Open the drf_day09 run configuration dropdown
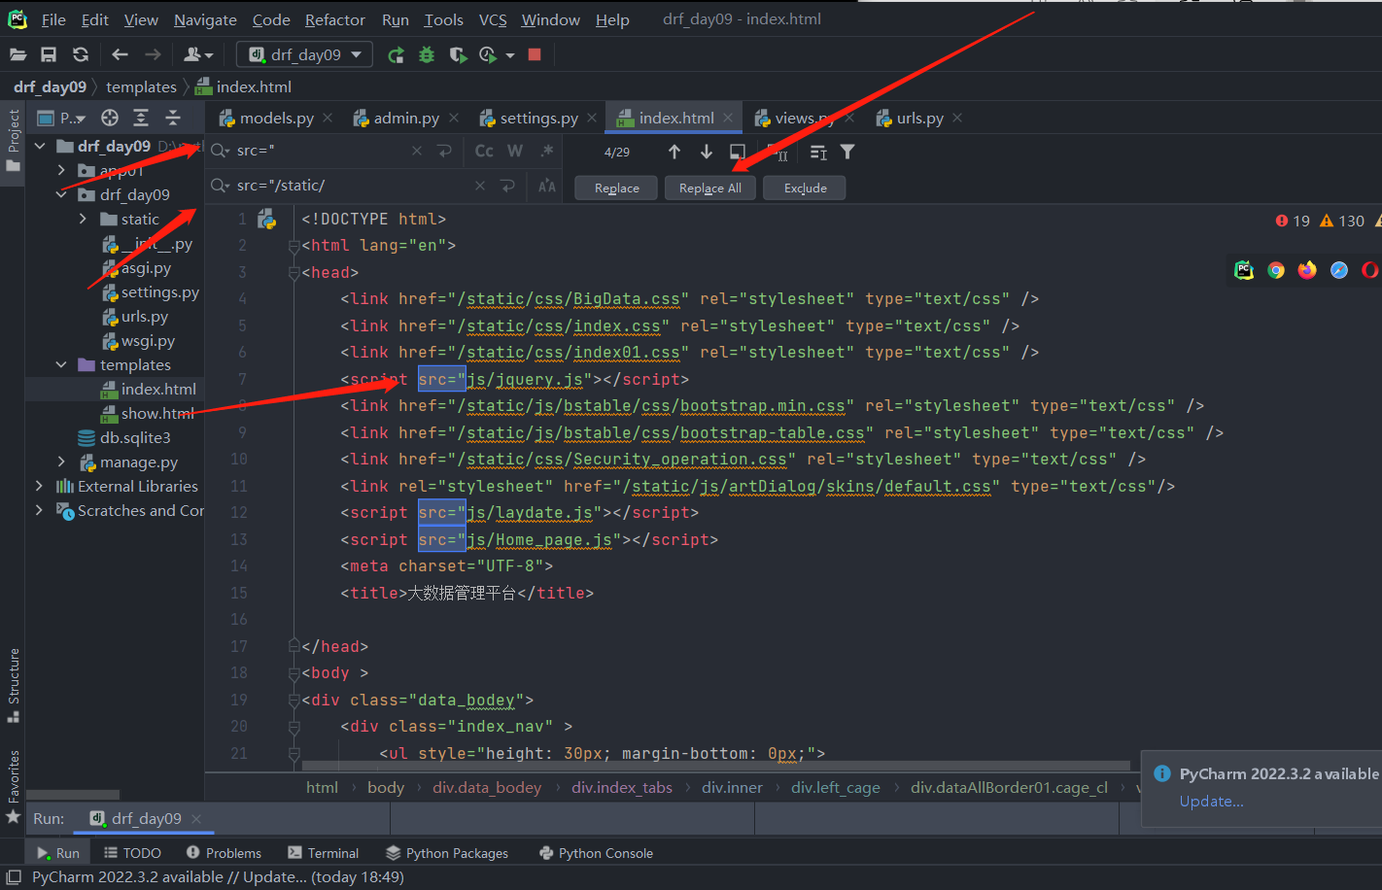Screen dimensions: 1382x890 [304, 54]
